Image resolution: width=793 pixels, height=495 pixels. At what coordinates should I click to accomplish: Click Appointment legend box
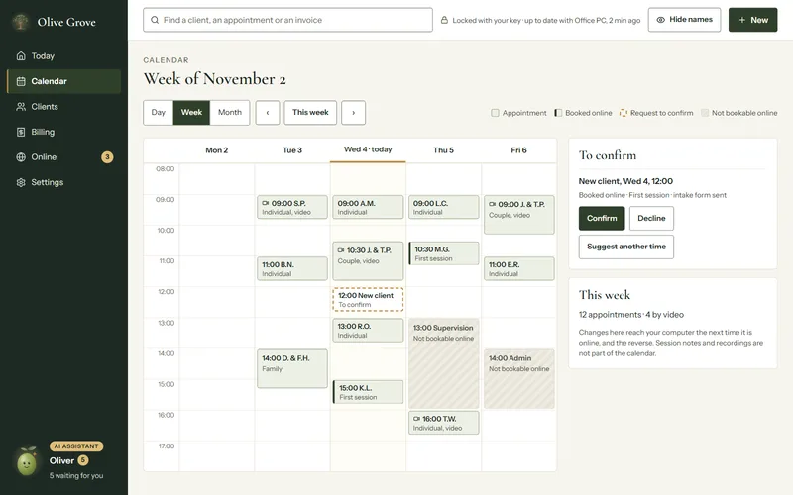click(x=495, y=113)
